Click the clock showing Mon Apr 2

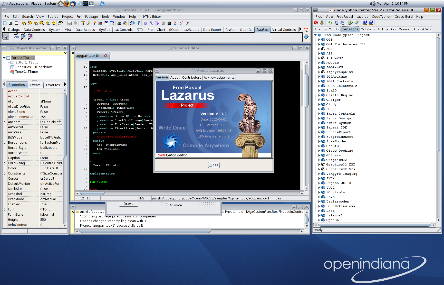[x=392, y=3]
